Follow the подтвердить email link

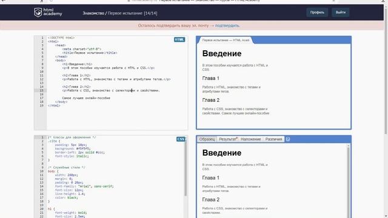click(x=227, y=25)
